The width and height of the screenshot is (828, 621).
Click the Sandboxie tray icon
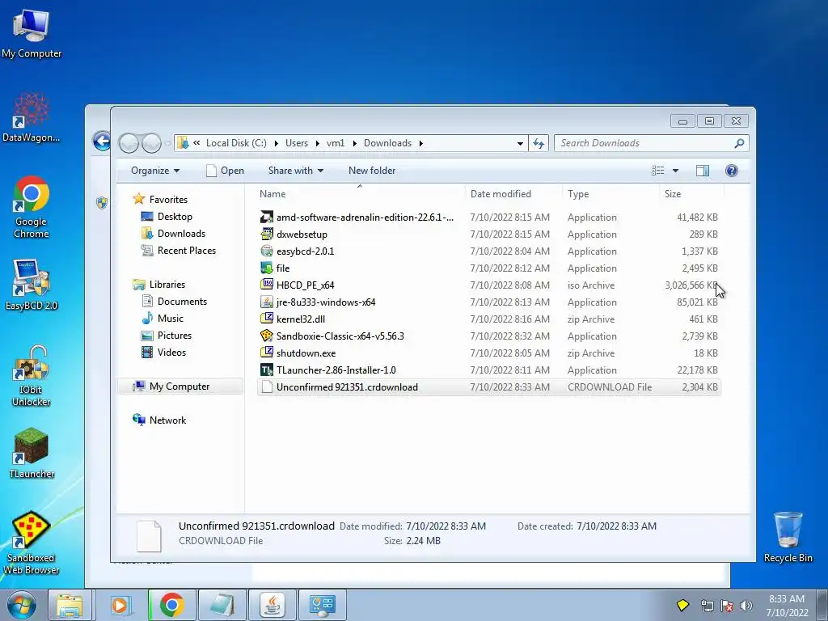pyautogui.click(x=682, y=605)
